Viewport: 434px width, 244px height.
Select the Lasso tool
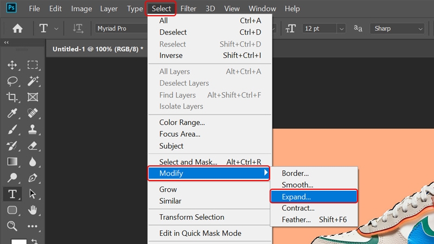coord(12,81)
